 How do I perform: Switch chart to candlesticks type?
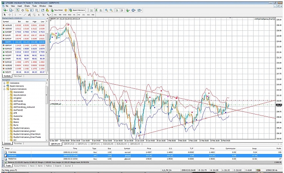coord(96,10)
